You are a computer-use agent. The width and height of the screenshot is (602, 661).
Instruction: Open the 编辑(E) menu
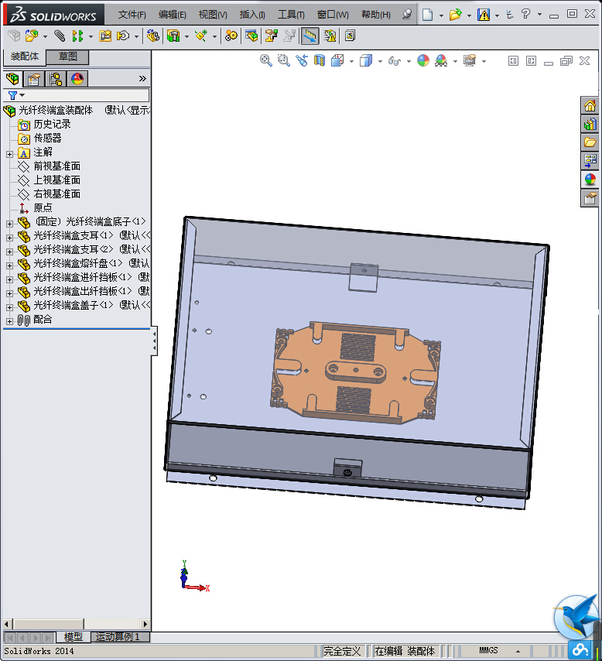click(x=172, y=15)
